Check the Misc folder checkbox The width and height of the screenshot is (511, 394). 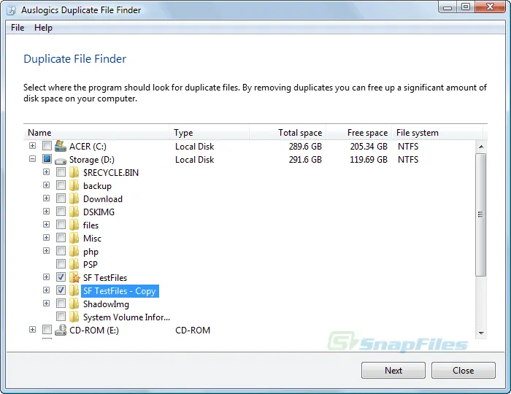(x=61, y=238)
